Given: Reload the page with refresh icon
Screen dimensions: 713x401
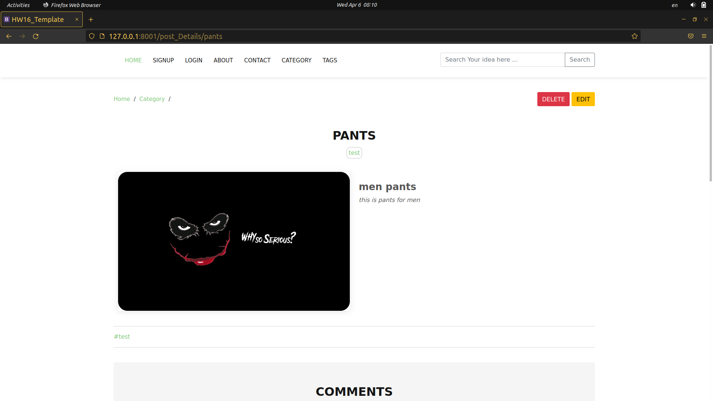Looking at the screenshot, I should (x=36, y=36).
